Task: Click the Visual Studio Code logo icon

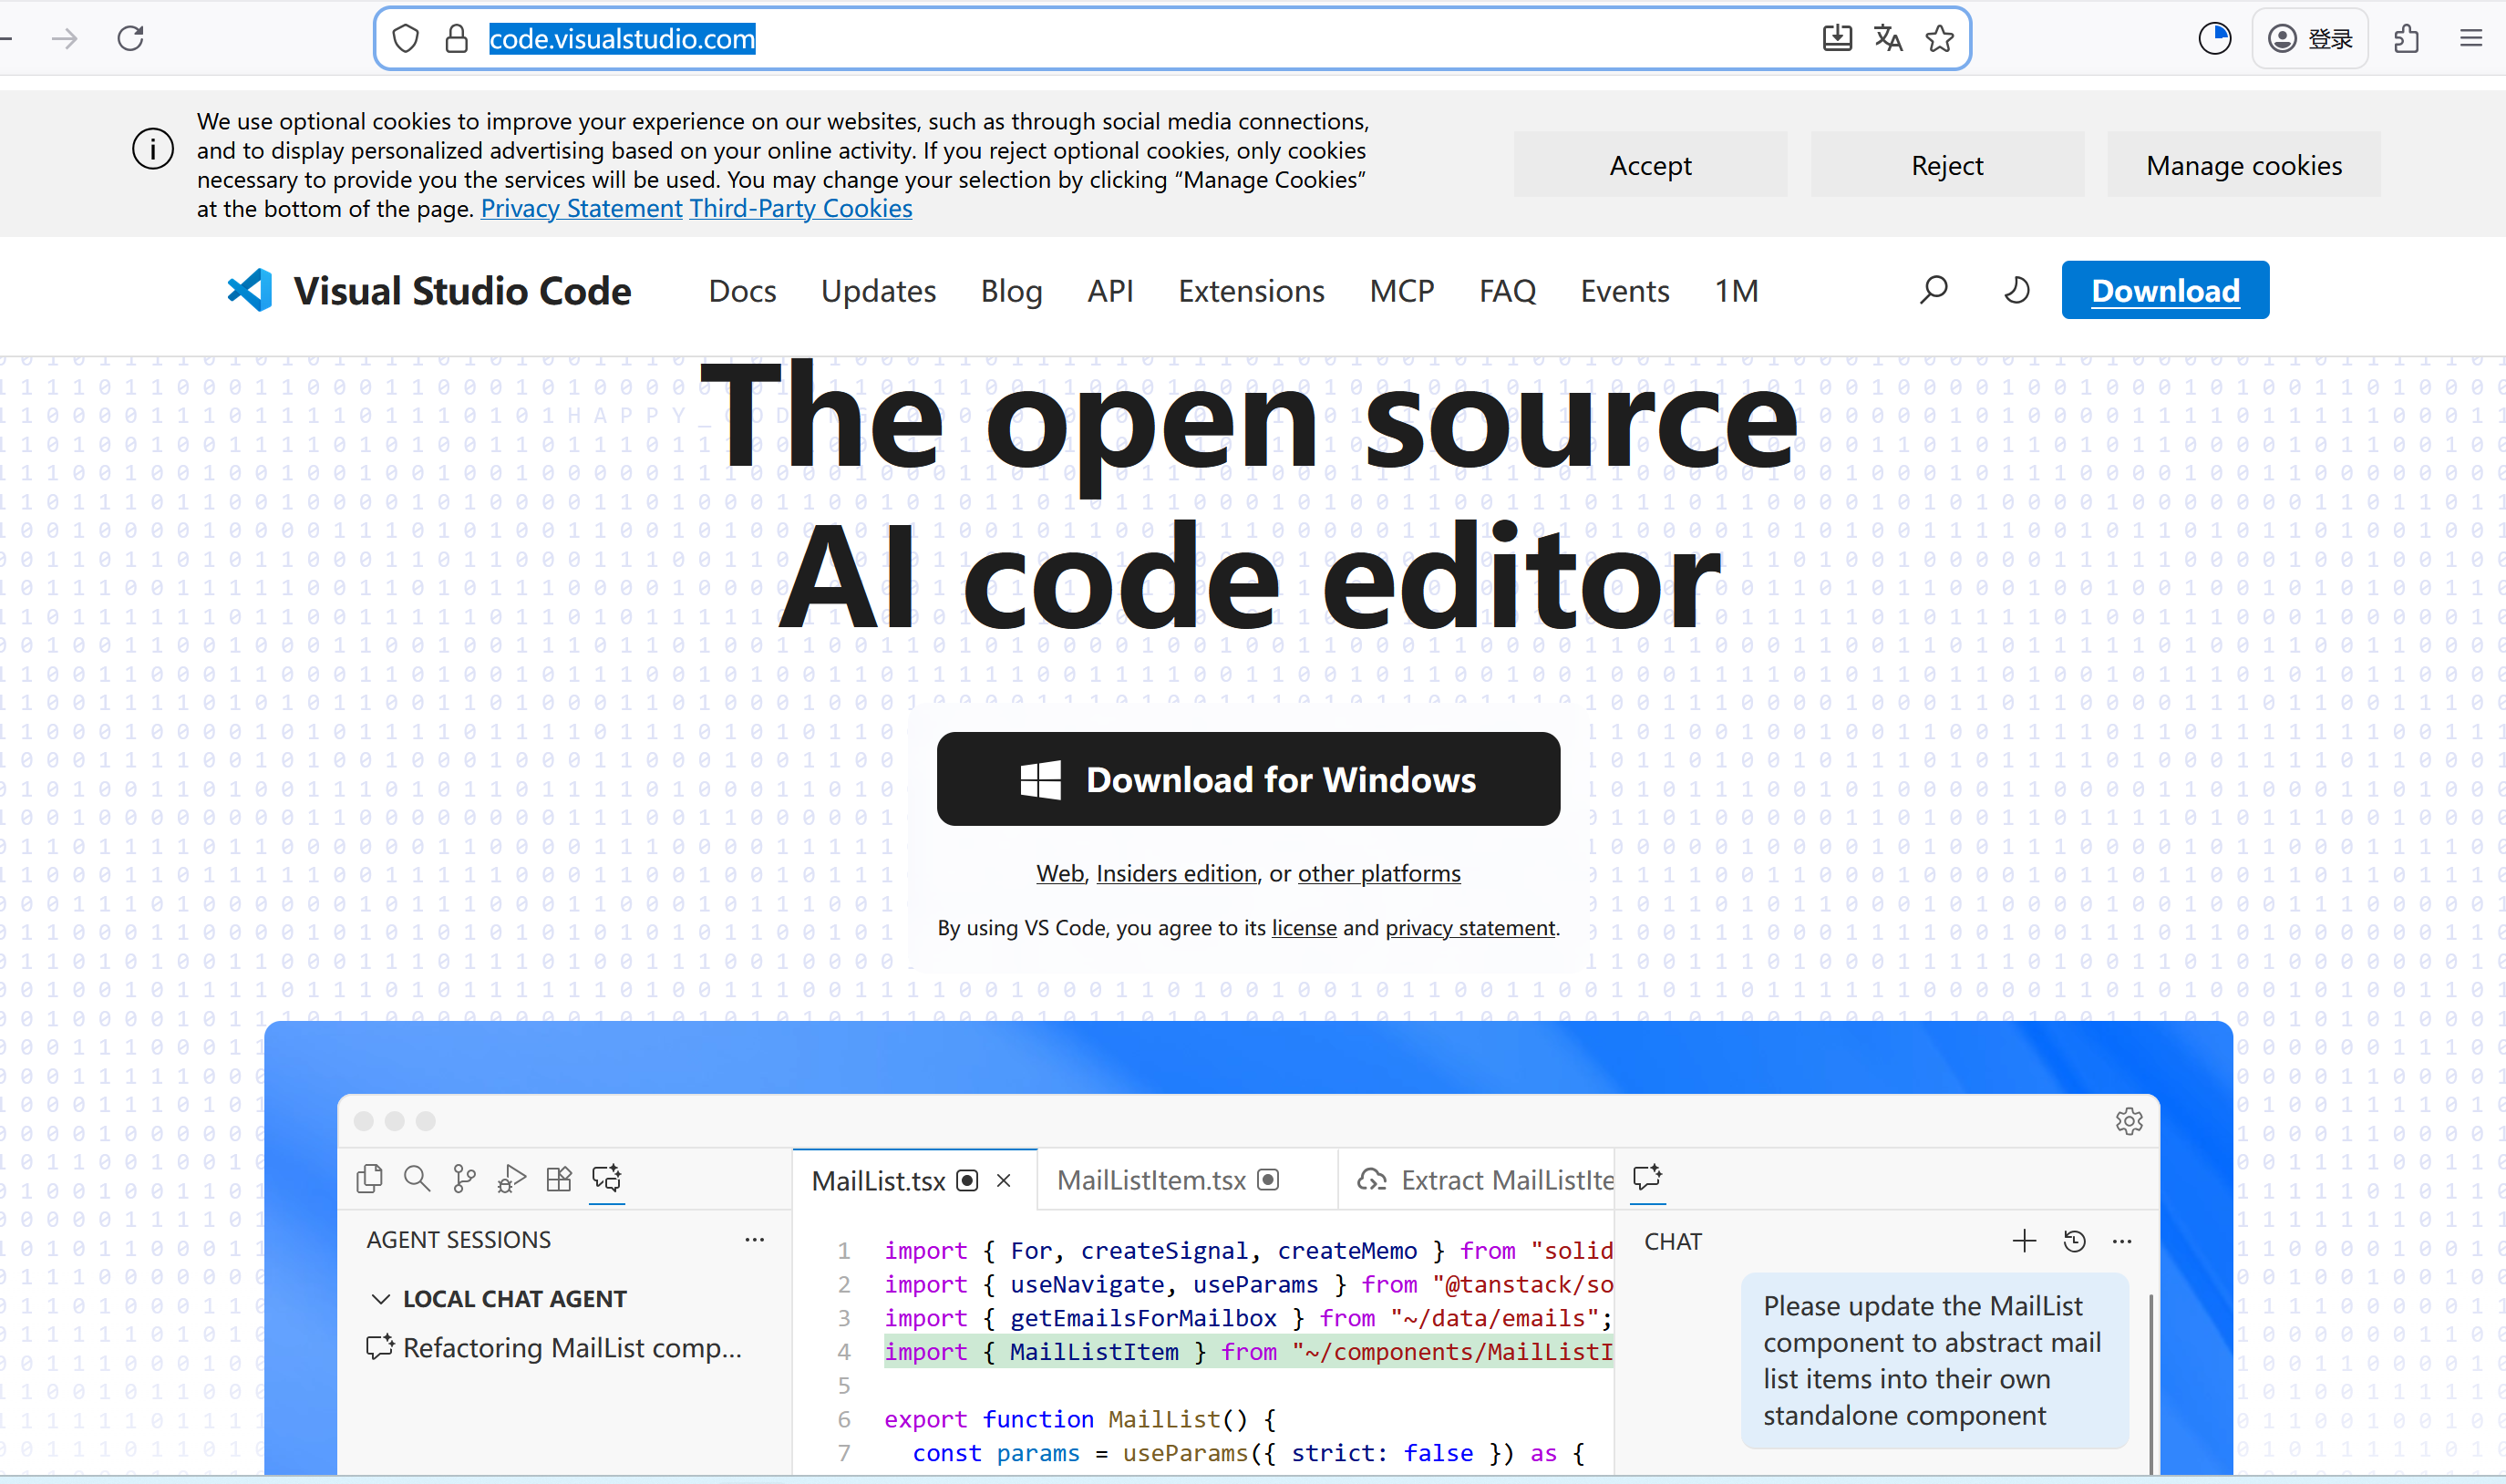Action: [x=250, y=290]
